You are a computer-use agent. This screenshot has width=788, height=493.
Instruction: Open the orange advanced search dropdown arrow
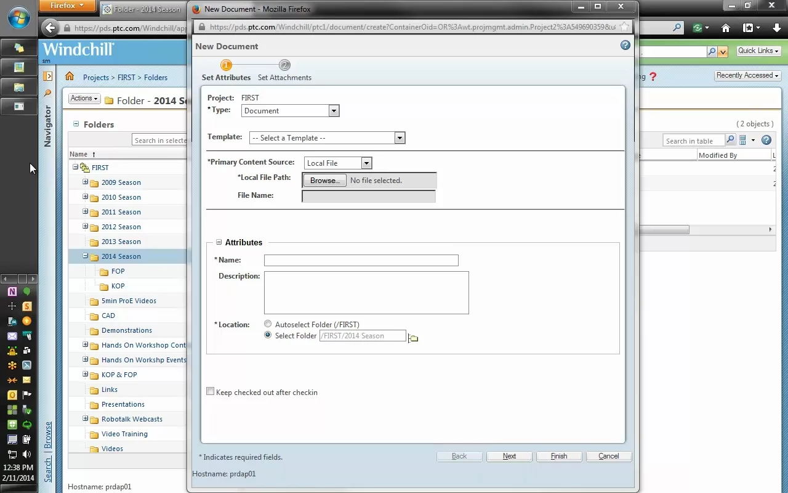click(723, 52)
